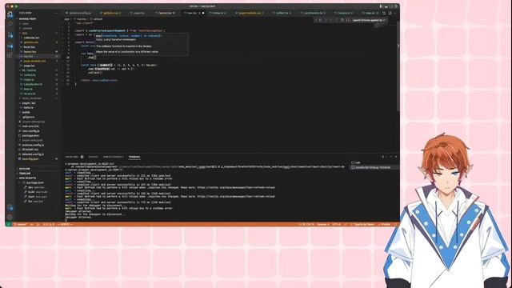This screenshot has width=512, height=288.
Task: Open the OUTPUT panel tab
Action: (x=93, y=157)
